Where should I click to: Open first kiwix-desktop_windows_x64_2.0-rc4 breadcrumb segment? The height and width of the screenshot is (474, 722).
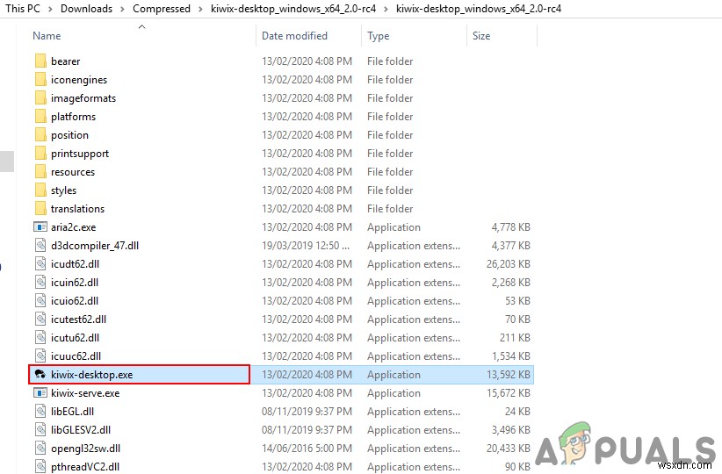tap(293, 9)
